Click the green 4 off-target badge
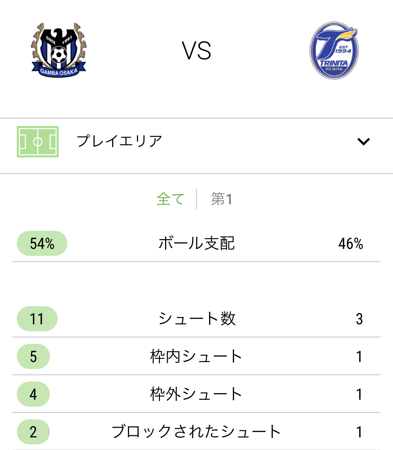Viewport: 393px width, 450px height. click(x=34, y=394)
